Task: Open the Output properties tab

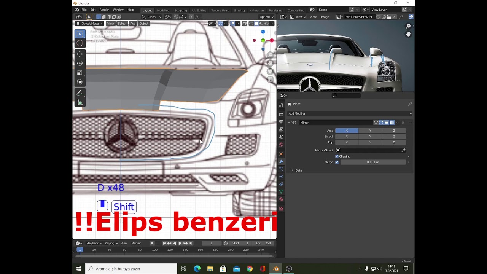Action: [281, 122]
